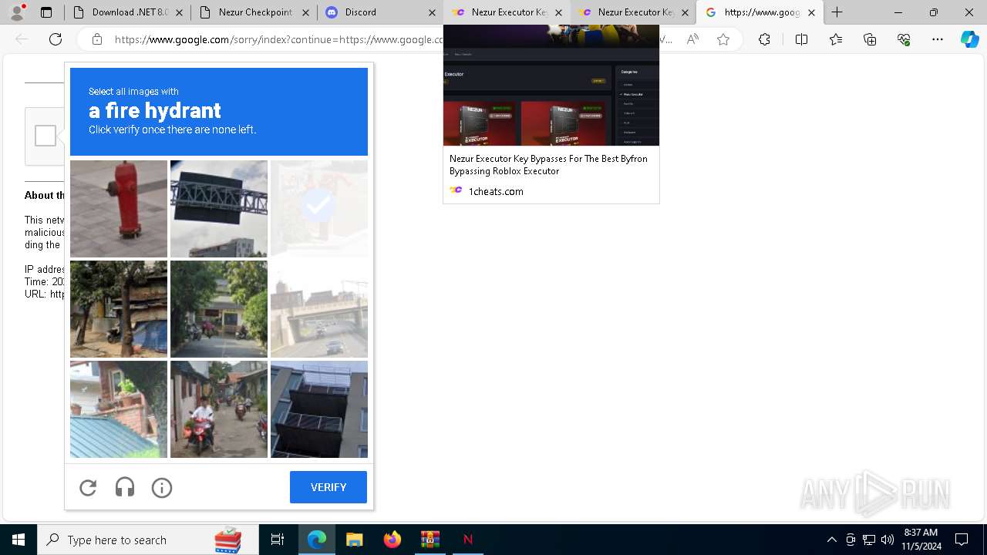Open the Windows Start menu
This screenshot has width=987, height=555.
19,540
